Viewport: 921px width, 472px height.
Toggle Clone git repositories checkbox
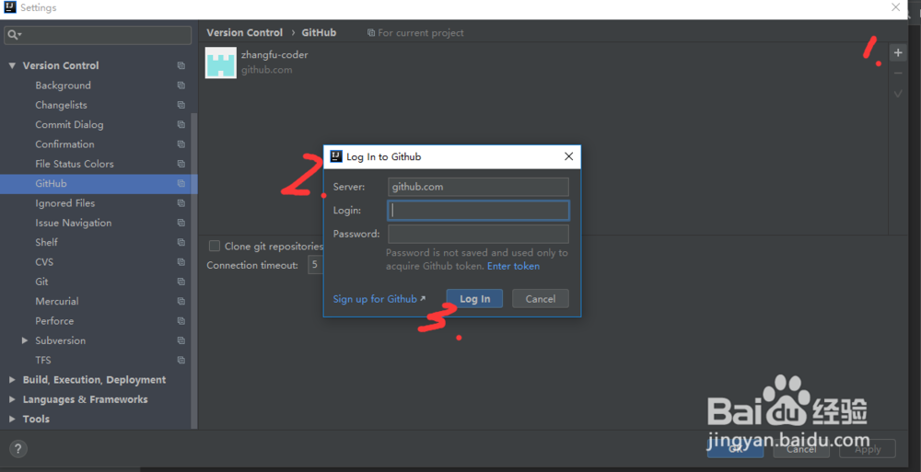(215, 246)
